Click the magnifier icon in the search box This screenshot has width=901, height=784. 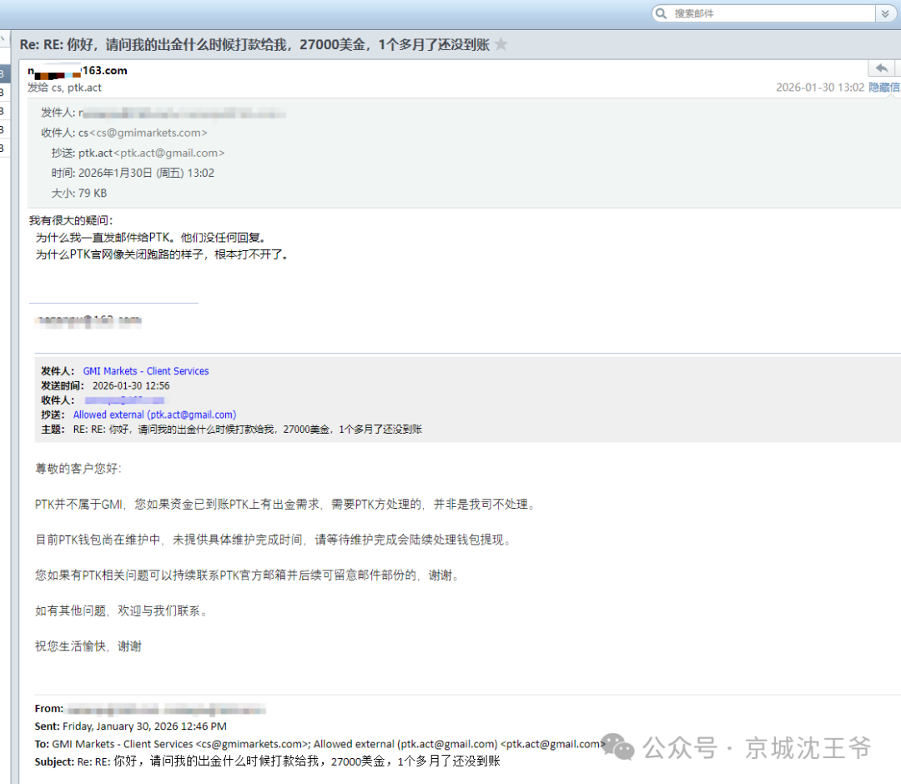click(662, 13)
